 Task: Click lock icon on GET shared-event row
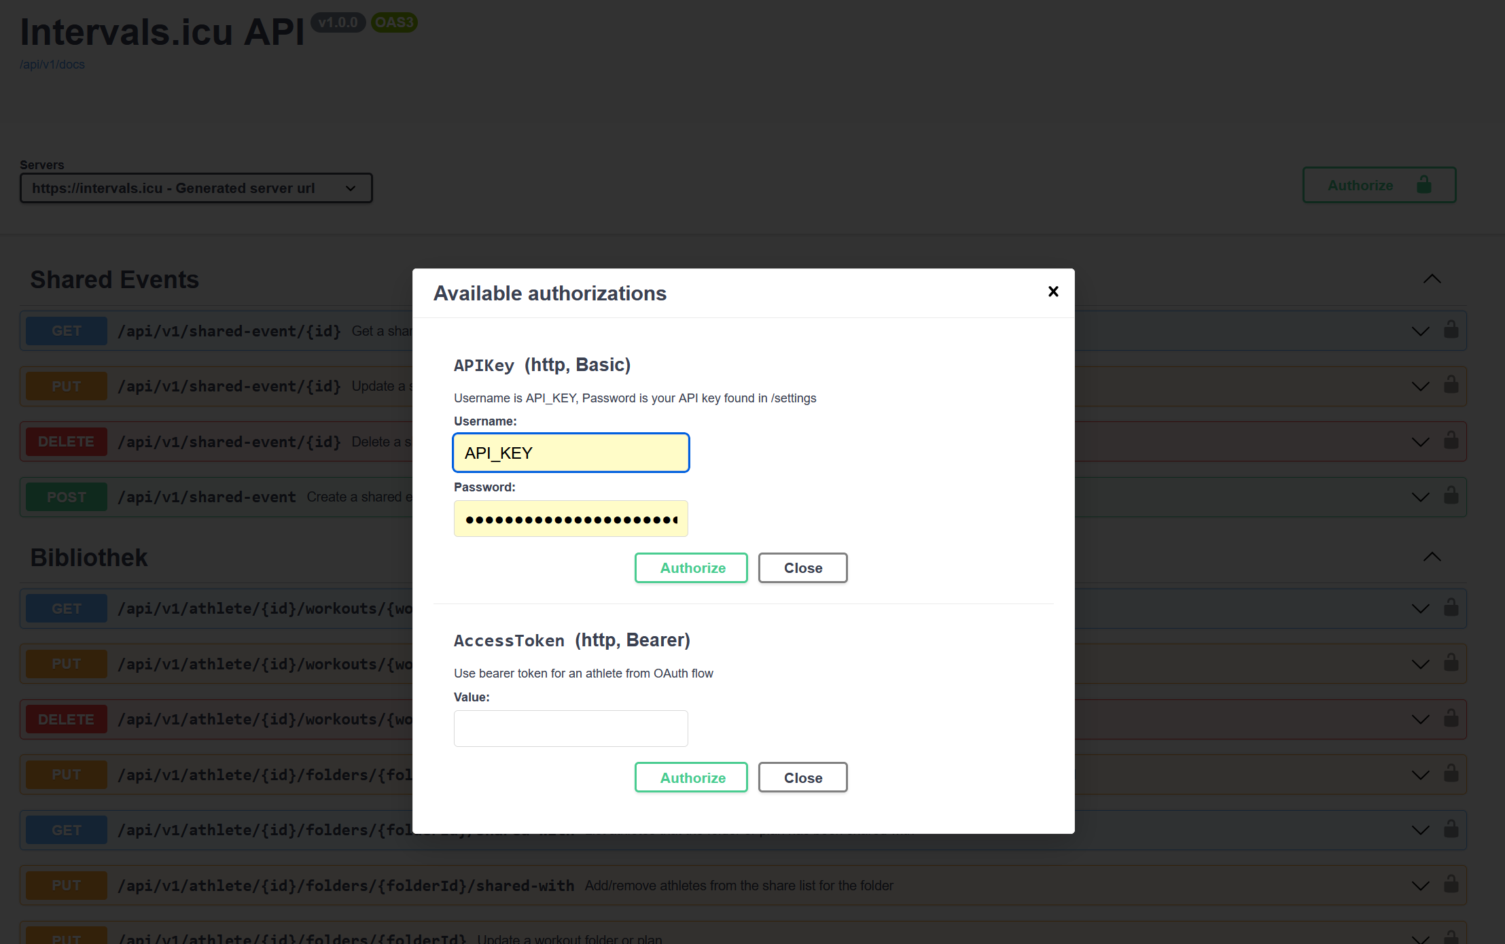click(1451, 330)
